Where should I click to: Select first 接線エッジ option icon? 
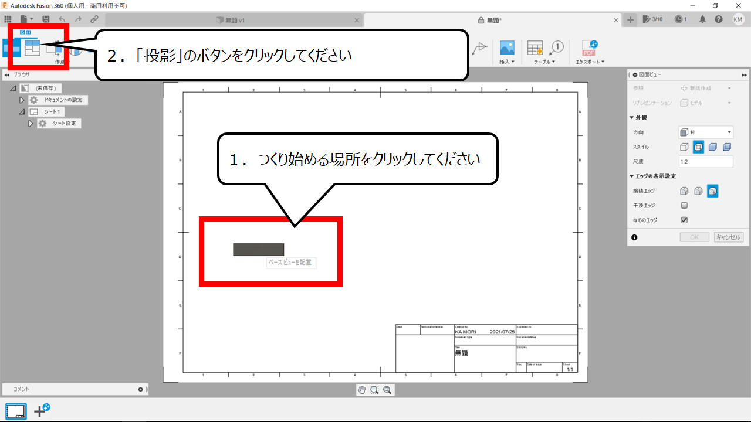point(685,191)
